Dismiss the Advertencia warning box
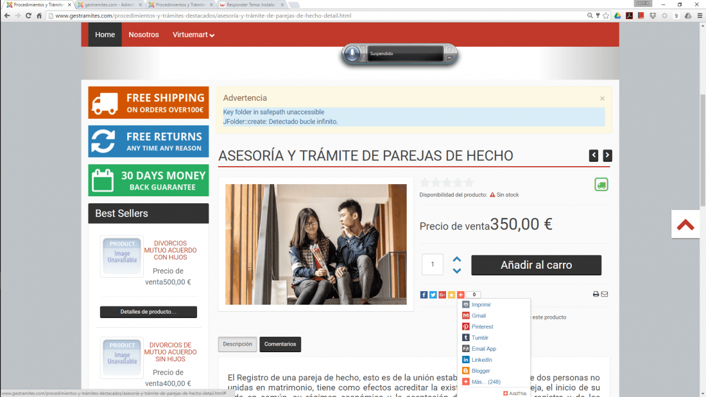Screen dimensions: 706x397 (602, 98)
